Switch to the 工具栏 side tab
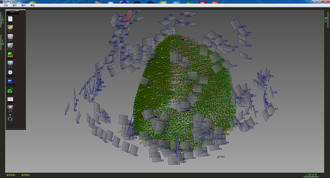Screen dimensions: 330x178 click(2, 20)
